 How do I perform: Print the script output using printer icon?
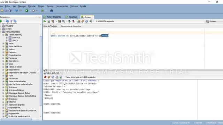coord(57,77)
